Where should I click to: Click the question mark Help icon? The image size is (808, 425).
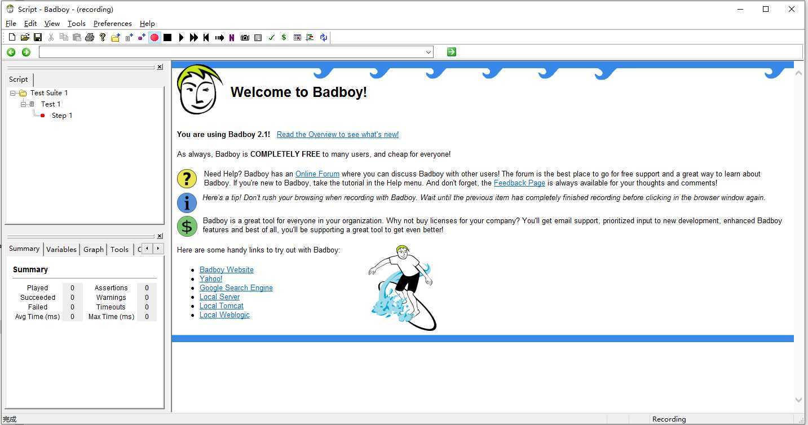click(103, 37)
